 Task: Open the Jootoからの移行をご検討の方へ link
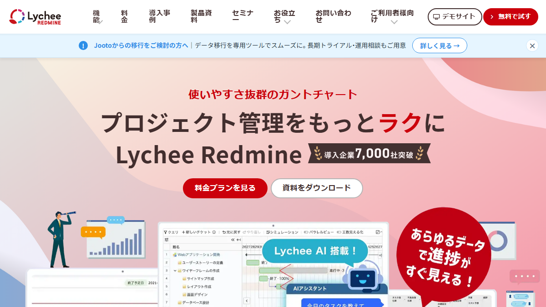141,45
